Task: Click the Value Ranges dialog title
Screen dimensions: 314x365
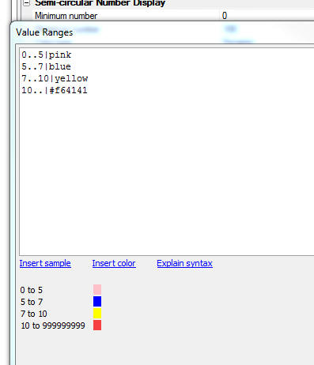Action: [44, 32]
